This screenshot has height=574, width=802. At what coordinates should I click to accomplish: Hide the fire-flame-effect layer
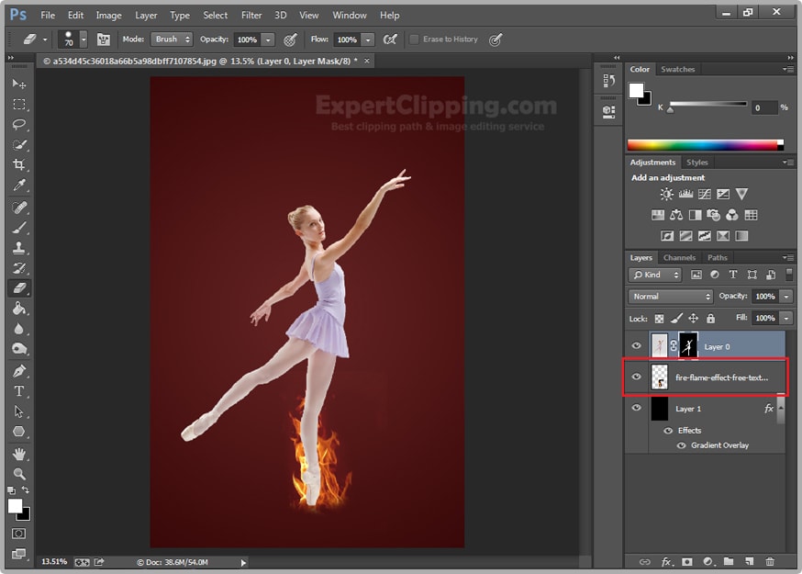[x=637, y=375]
